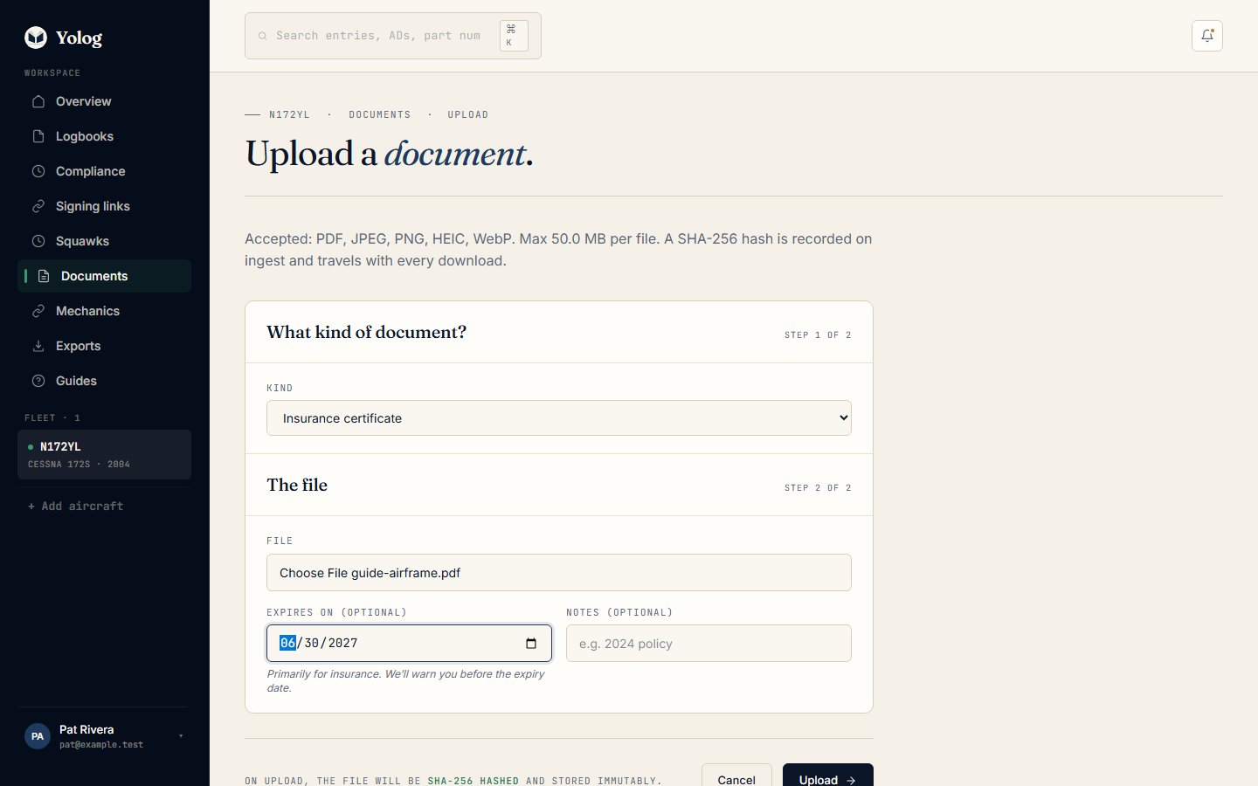The width and height of the screenshot is (1258, 786).
Task: Click the Guides question-mark icon
Action: [38, 381]
